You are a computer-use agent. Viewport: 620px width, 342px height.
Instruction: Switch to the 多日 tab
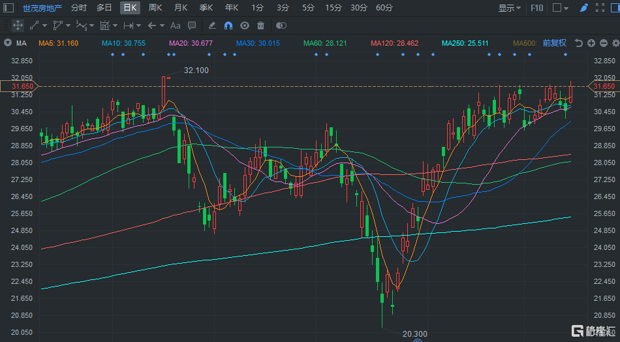[x=104, y=8]
